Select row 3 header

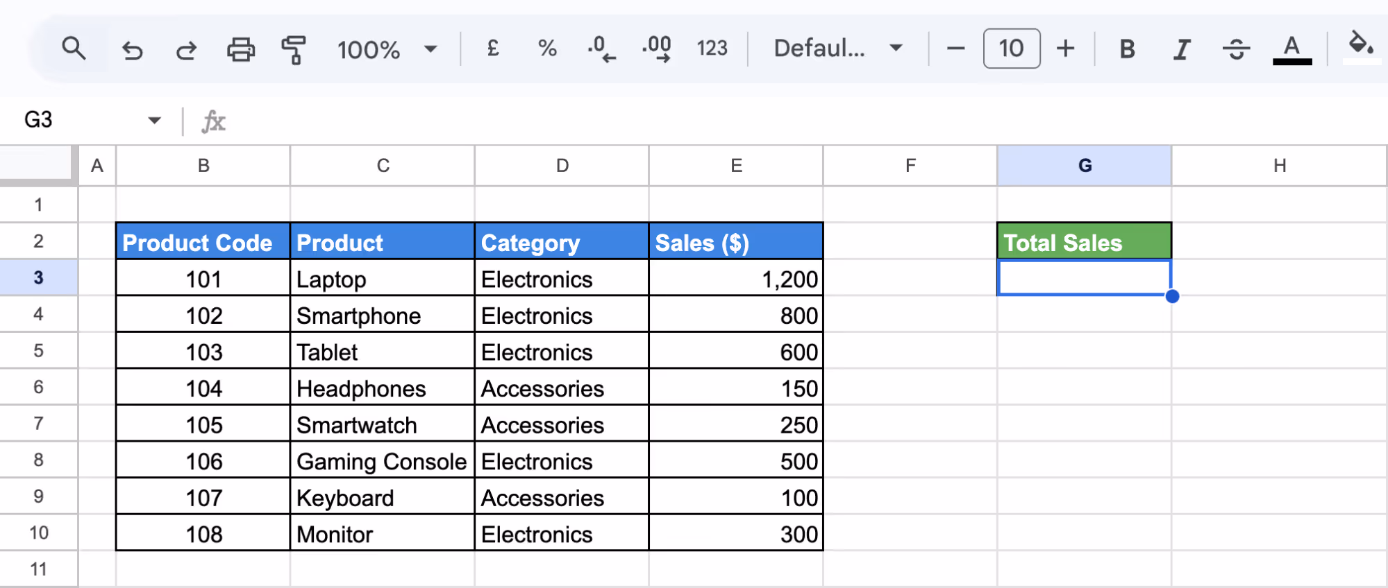[x=38, y=277]
